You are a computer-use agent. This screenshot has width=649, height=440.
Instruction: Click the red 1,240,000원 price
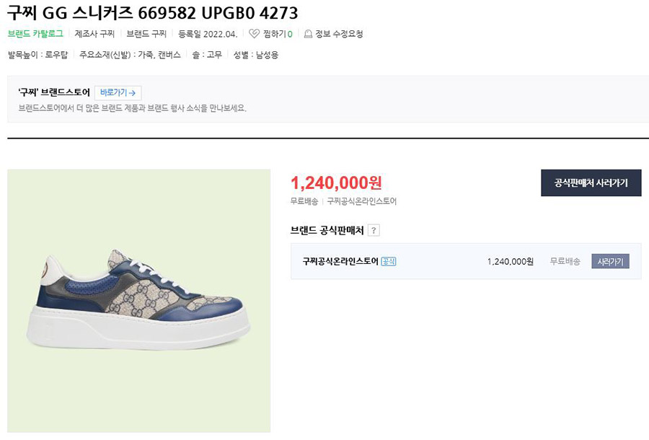(x=336, y=183)
